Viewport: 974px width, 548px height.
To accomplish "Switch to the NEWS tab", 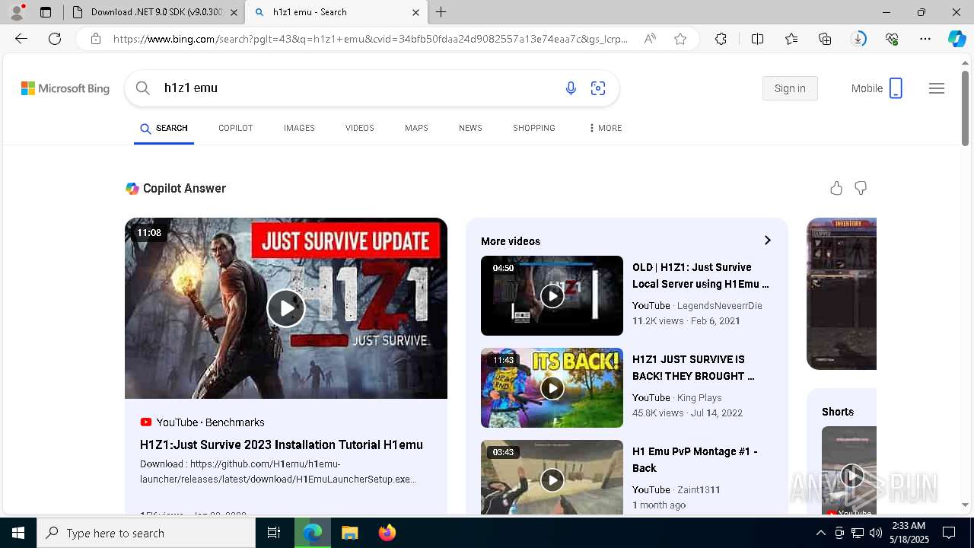I will (x=470, y=128).
